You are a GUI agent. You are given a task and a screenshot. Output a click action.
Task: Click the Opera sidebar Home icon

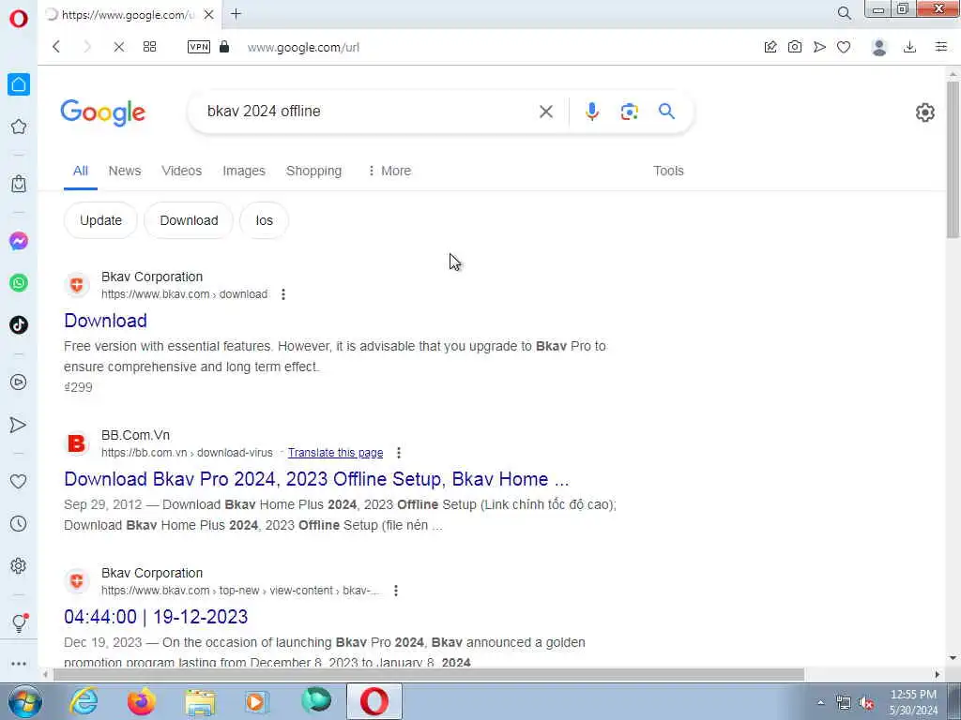19,84
